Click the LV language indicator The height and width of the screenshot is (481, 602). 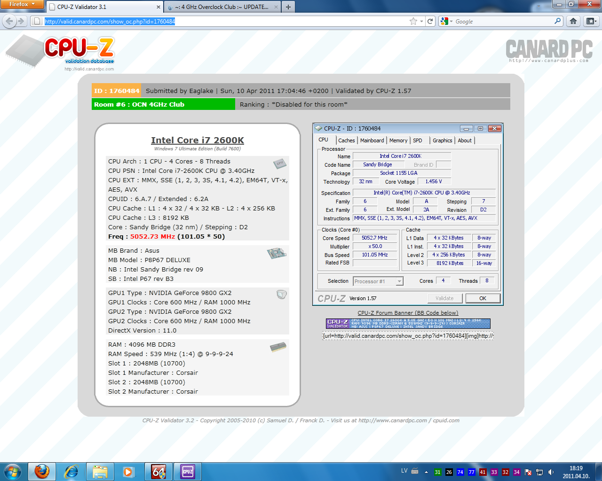coord(404,470)
